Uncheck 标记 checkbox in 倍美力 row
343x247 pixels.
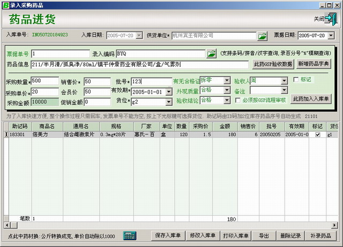pyautogui.click(x=317, y=135)
